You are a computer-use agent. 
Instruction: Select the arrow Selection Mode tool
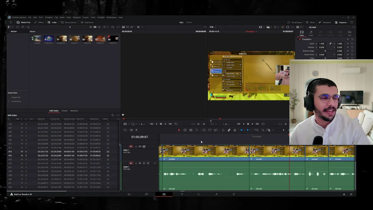pos(179,130)
